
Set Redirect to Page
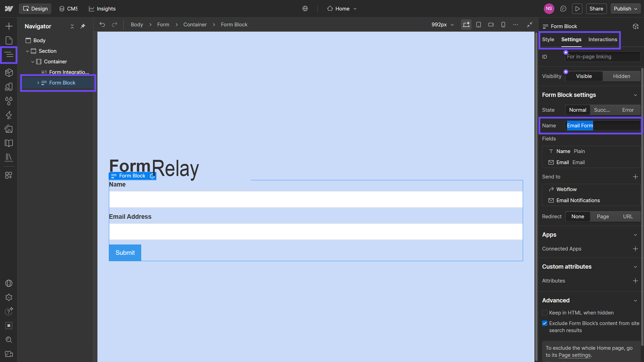603,217
